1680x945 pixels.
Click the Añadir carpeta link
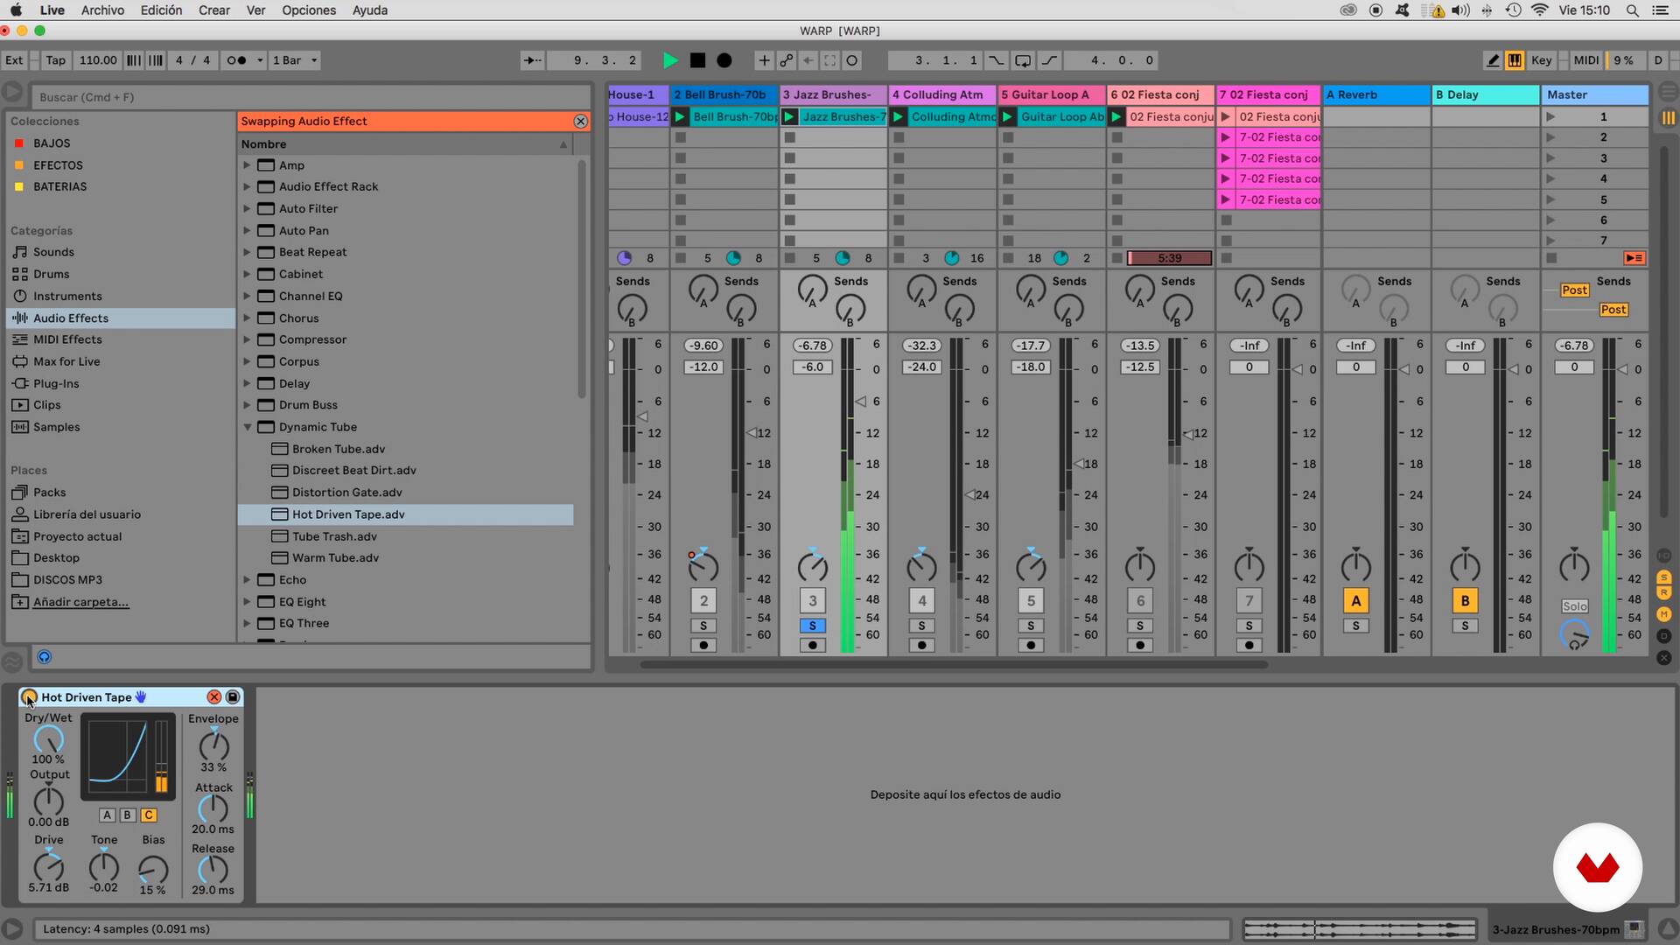click(80, 602)
